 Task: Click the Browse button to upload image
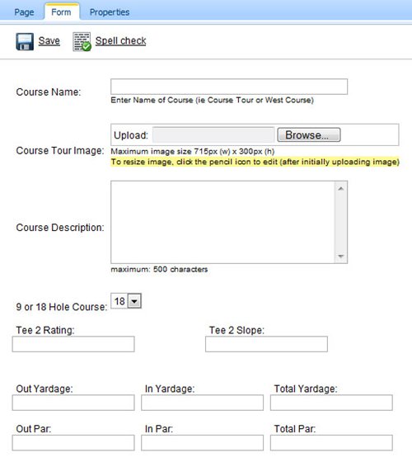coord(309,135)
